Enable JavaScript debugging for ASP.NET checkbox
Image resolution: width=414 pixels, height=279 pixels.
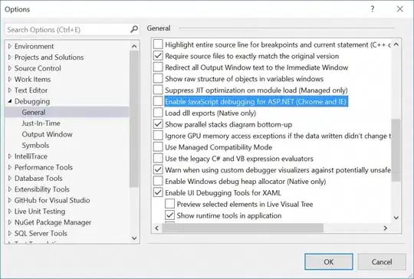tap(158, 101)
